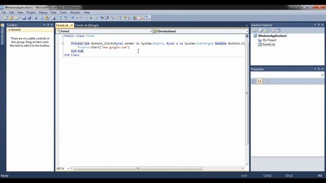Viewport: 326px width, 183px height.
Task: Open the Properties object selector dropdown
Action: pos(322,75)
